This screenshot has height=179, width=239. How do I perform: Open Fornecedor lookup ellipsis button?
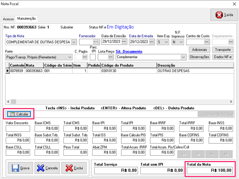(96, 42)
